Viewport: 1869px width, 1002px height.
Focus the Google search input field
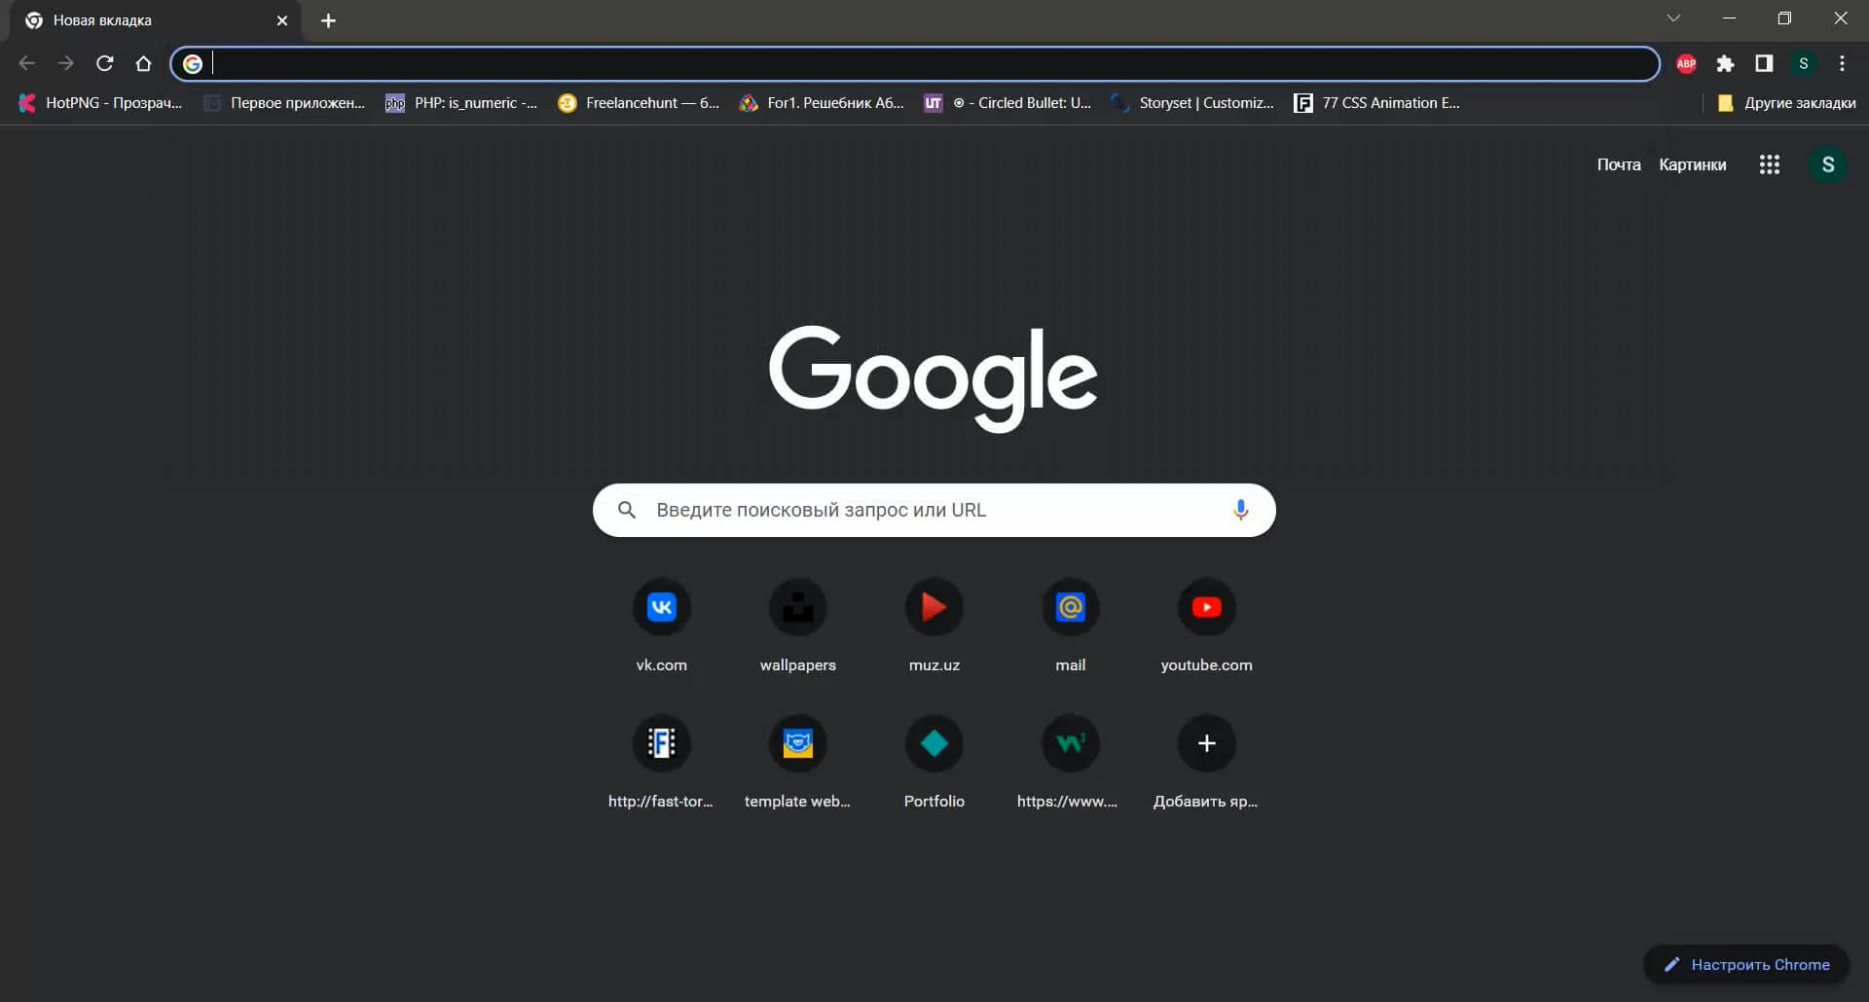[x=934, y=510]
